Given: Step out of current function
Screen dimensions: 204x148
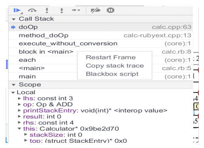Looking at the screenshot, I should pos(62,10).
